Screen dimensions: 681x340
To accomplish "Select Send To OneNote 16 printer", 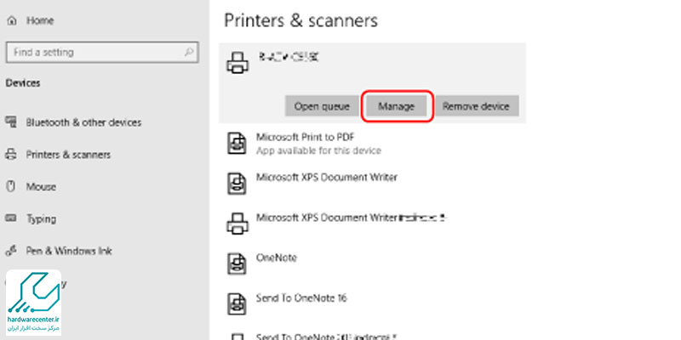I will coord(301,298).
